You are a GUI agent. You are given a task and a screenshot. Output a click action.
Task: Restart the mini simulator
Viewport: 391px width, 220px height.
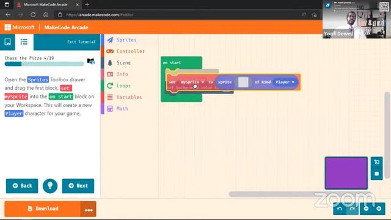[376, 162]
